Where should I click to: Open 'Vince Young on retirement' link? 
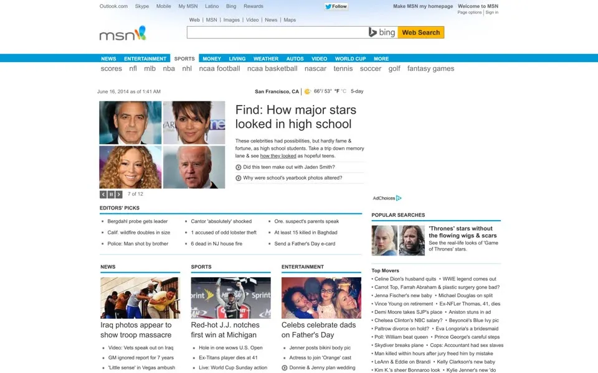404,304
